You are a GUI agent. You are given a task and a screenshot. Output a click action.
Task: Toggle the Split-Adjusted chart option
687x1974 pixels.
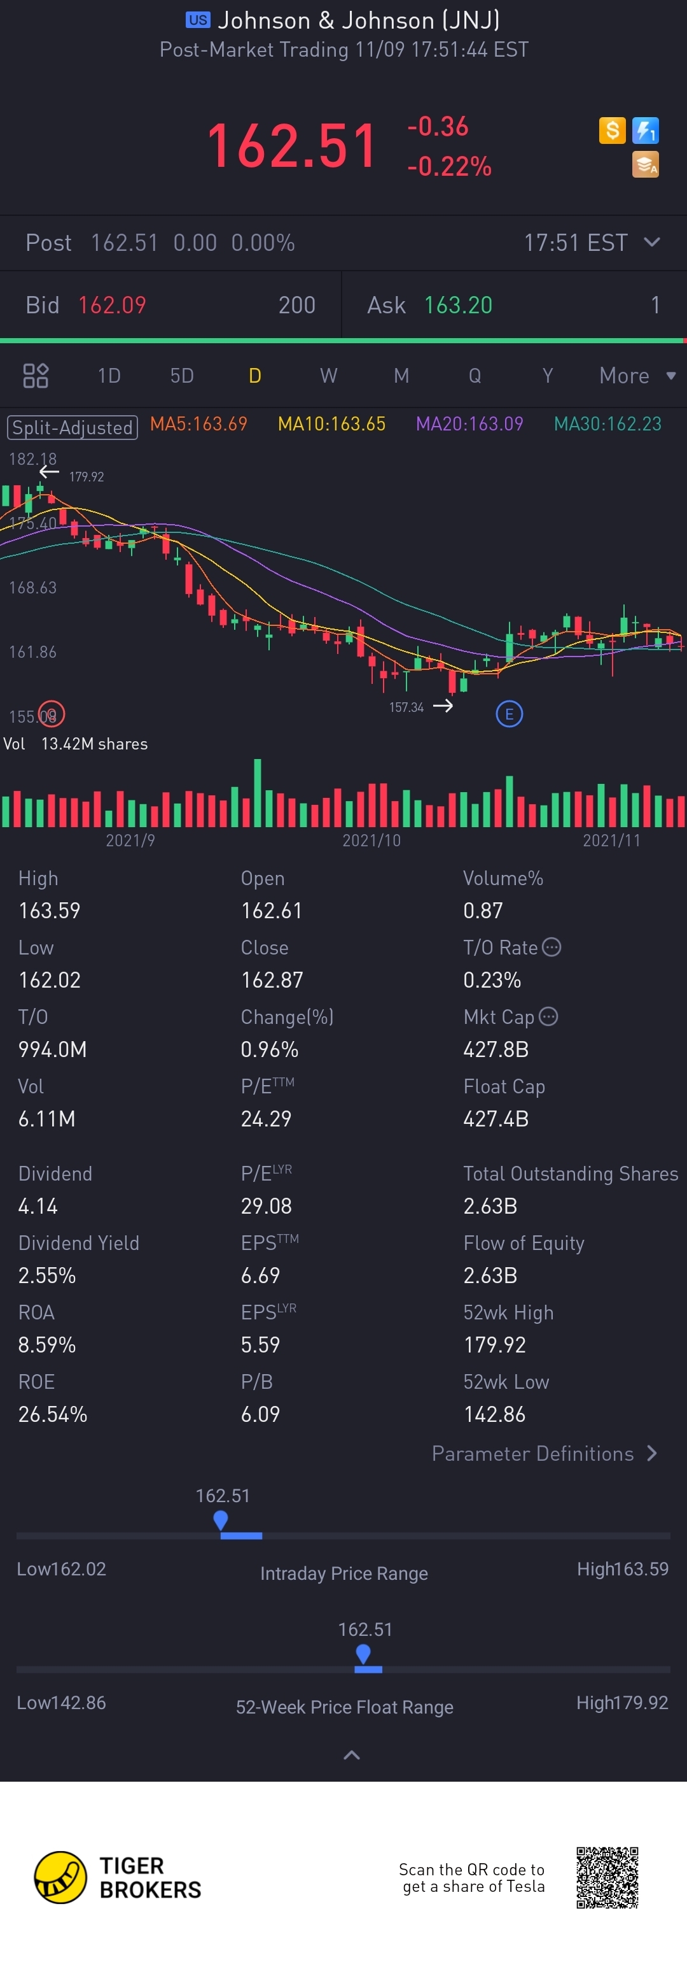click(72, 427)
